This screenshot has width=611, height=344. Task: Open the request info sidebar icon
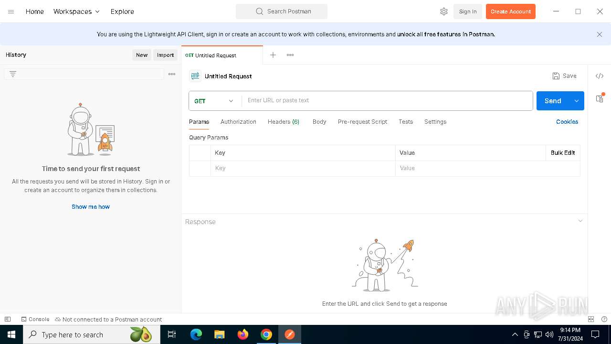600,98
